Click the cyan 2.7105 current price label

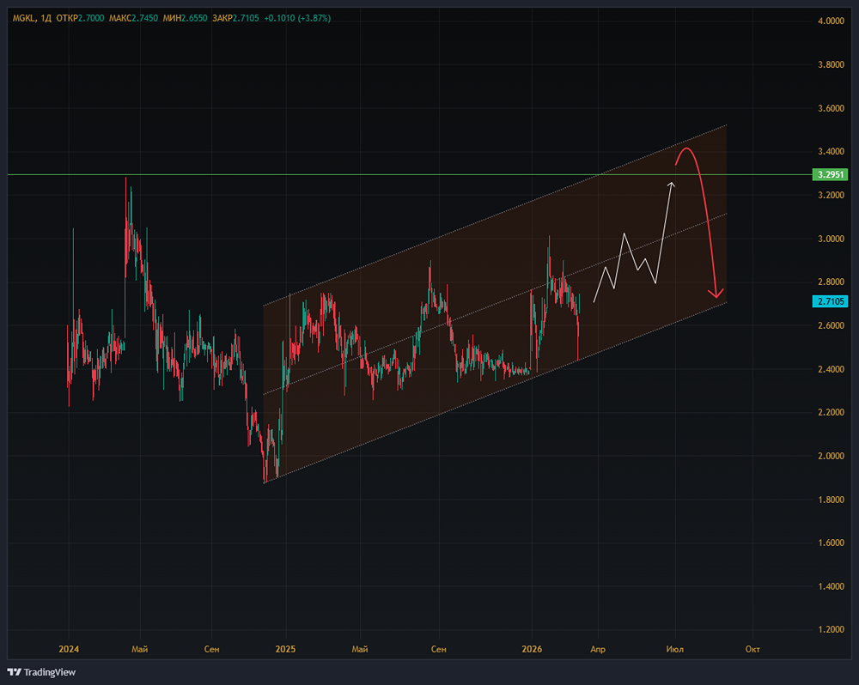[831, 301]
